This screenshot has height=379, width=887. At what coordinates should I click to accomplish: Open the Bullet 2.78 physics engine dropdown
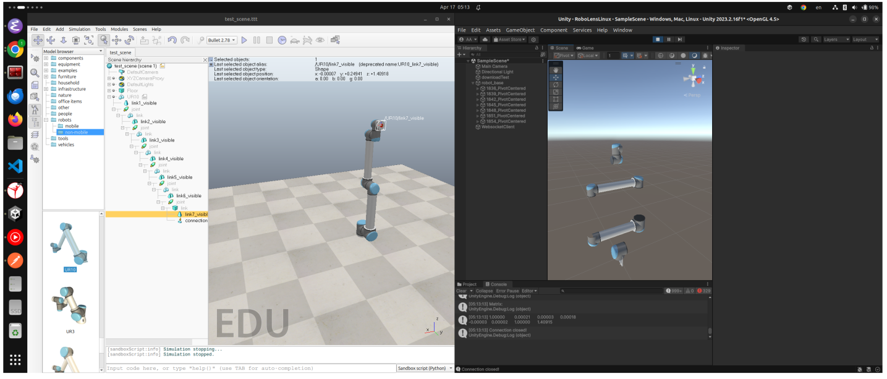tap(221, 40)
